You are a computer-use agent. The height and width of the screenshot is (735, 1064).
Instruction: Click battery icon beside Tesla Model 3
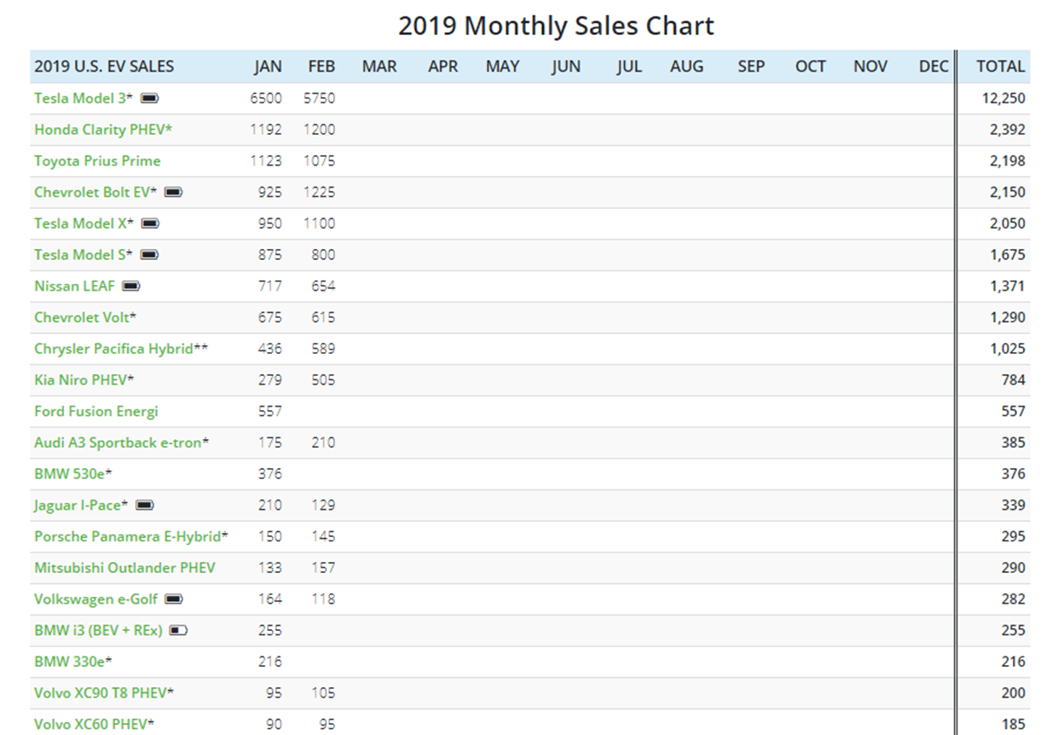149,99
